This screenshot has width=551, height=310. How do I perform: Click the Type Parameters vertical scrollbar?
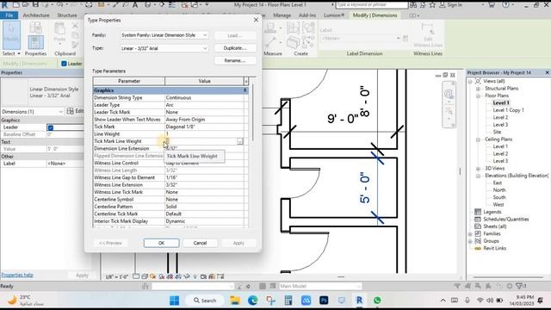[252, 113]
